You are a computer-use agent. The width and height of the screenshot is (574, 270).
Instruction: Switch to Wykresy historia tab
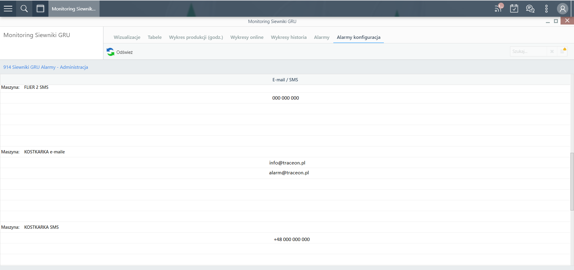click(x=289, y=37)
